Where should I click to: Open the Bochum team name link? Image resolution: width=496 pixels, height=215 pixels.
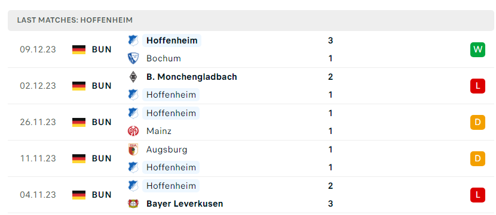pyautogui.click(x=164, y=58)
